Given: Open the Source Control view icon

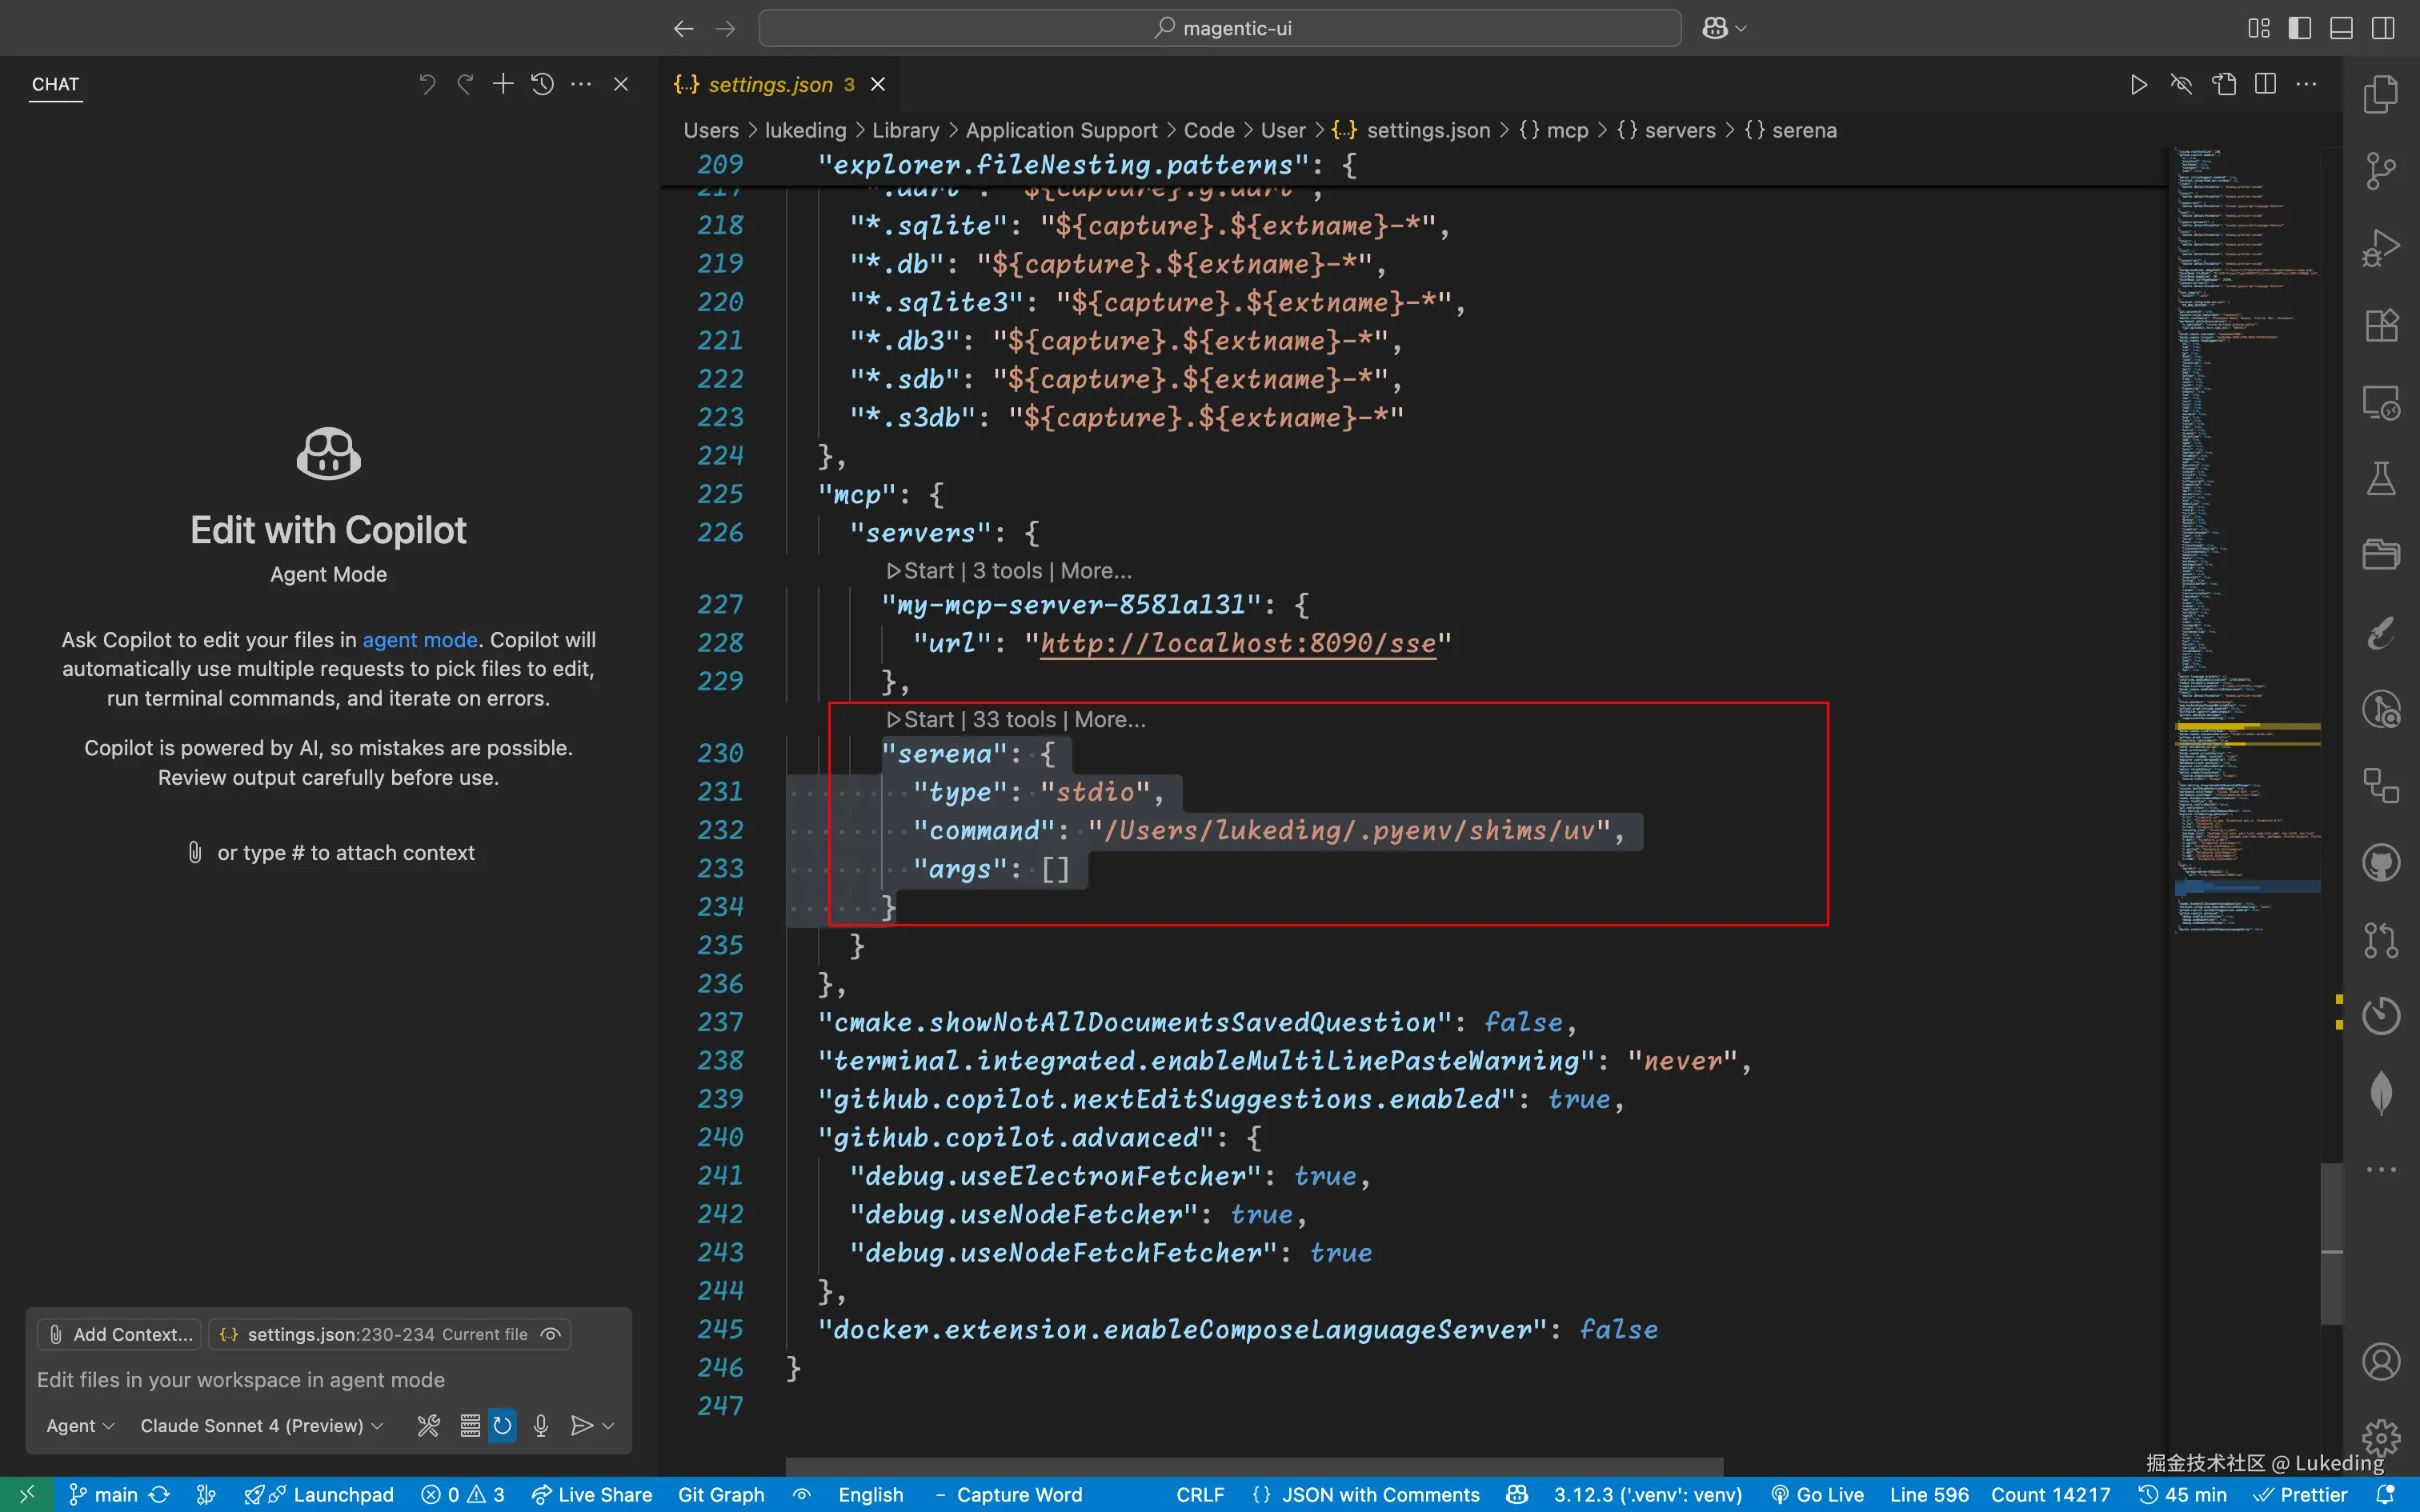Looking at the screenshot, I should click(2380, 170).
